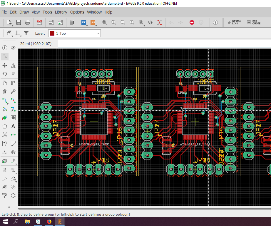Select the Polygon tool
Screen dimensions: 271x226
4,126
